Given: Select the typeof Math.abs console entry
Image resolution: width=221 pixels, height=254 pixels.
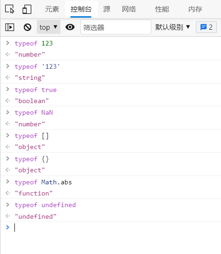Looking at the screenshot, I should tap(43, 182).
